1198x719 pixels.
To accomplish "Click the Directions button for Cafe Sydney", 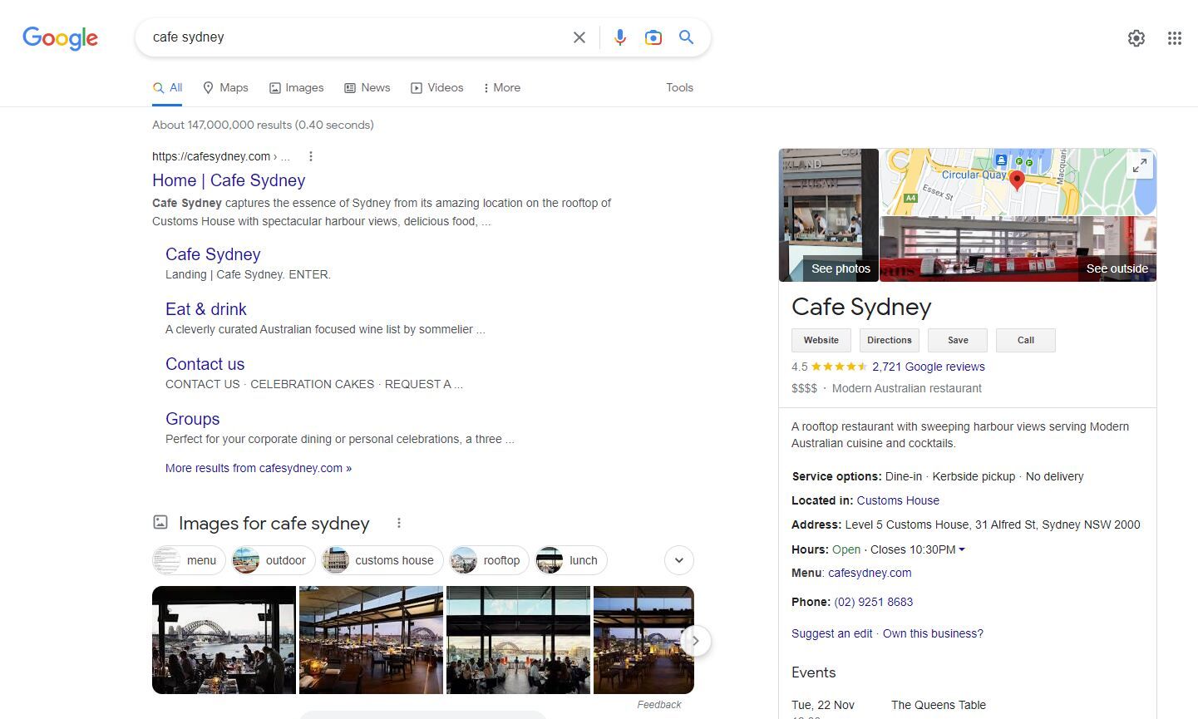I will tap(889, 340).
